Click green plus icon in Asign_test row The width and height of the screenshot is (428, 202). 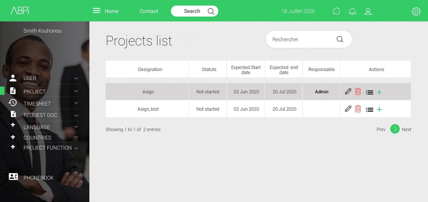[x=379, y=109]
